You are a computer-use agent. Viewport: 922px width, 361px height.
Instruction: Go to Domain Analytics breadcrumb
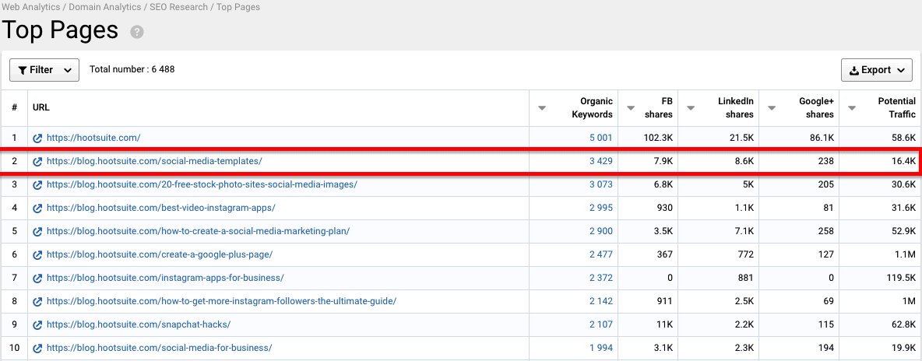104,7
